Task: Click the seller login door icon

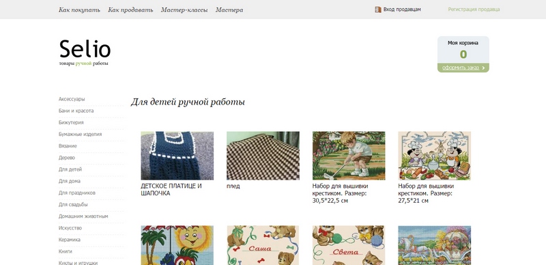Action: [x=378, y=10]
